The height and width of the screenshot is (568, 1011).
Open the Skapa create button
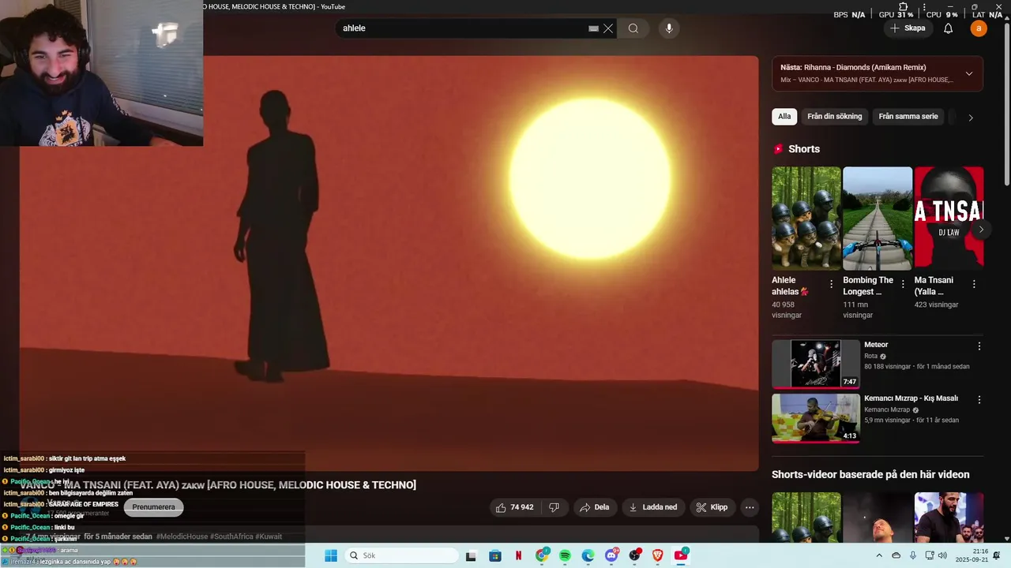(907, 28)
